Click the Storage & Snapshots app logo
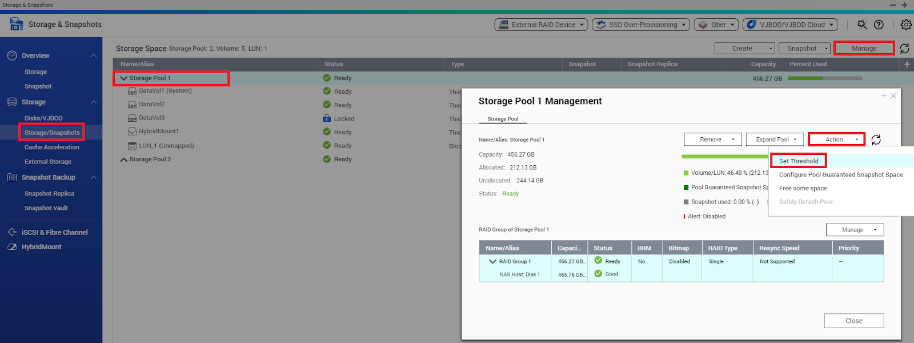This screenshot has height=343, width=914. (x=17, y=24)
